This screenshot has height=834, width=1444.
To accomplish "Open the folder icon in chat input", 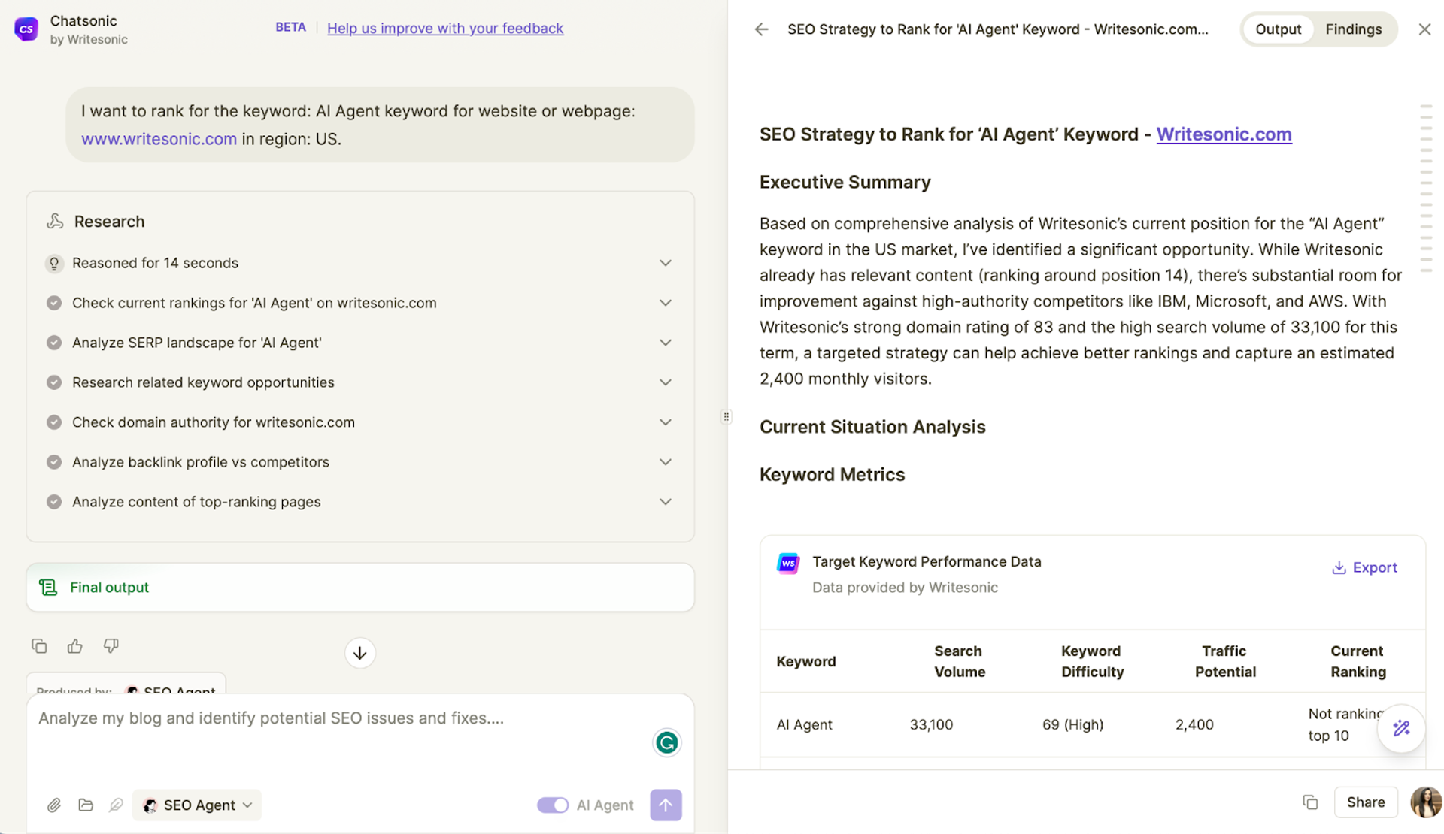I will (x=86, y=805).
